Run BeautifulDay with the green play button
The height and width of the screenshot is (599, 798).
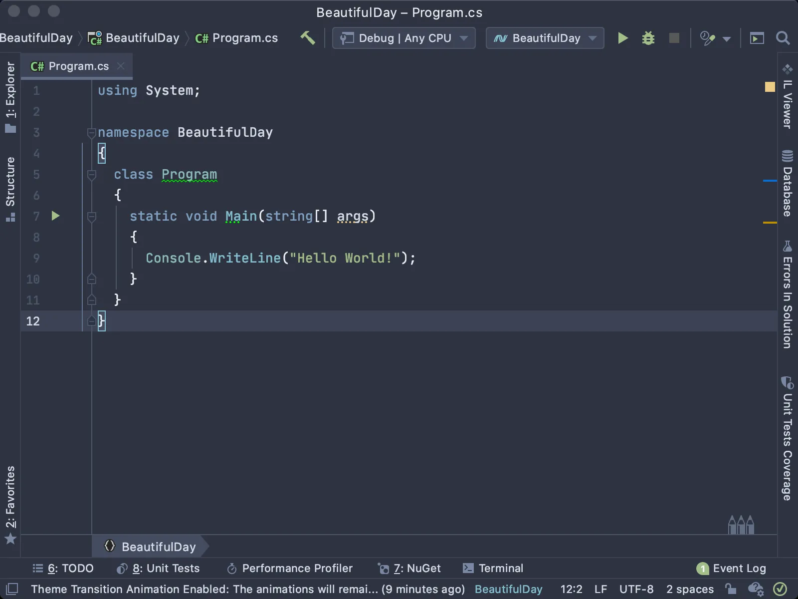pos(622,38)
